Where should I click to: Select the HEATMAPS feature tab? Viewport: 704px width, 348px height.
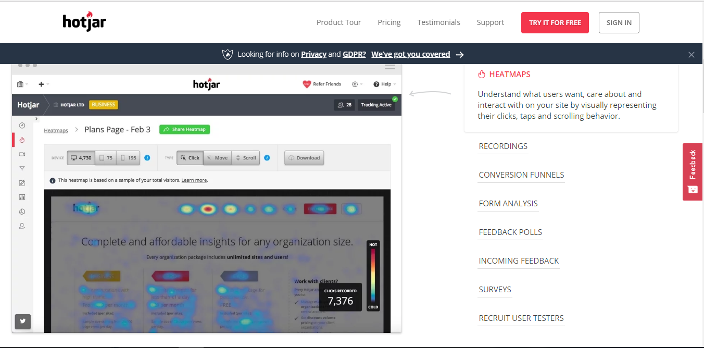pyautogui.click(x=510, y=74)
